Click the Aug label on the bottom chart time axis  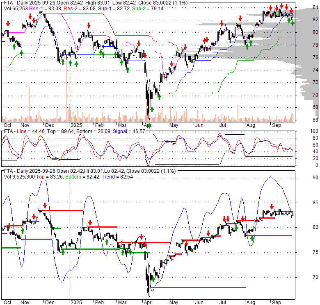(251, 303)
